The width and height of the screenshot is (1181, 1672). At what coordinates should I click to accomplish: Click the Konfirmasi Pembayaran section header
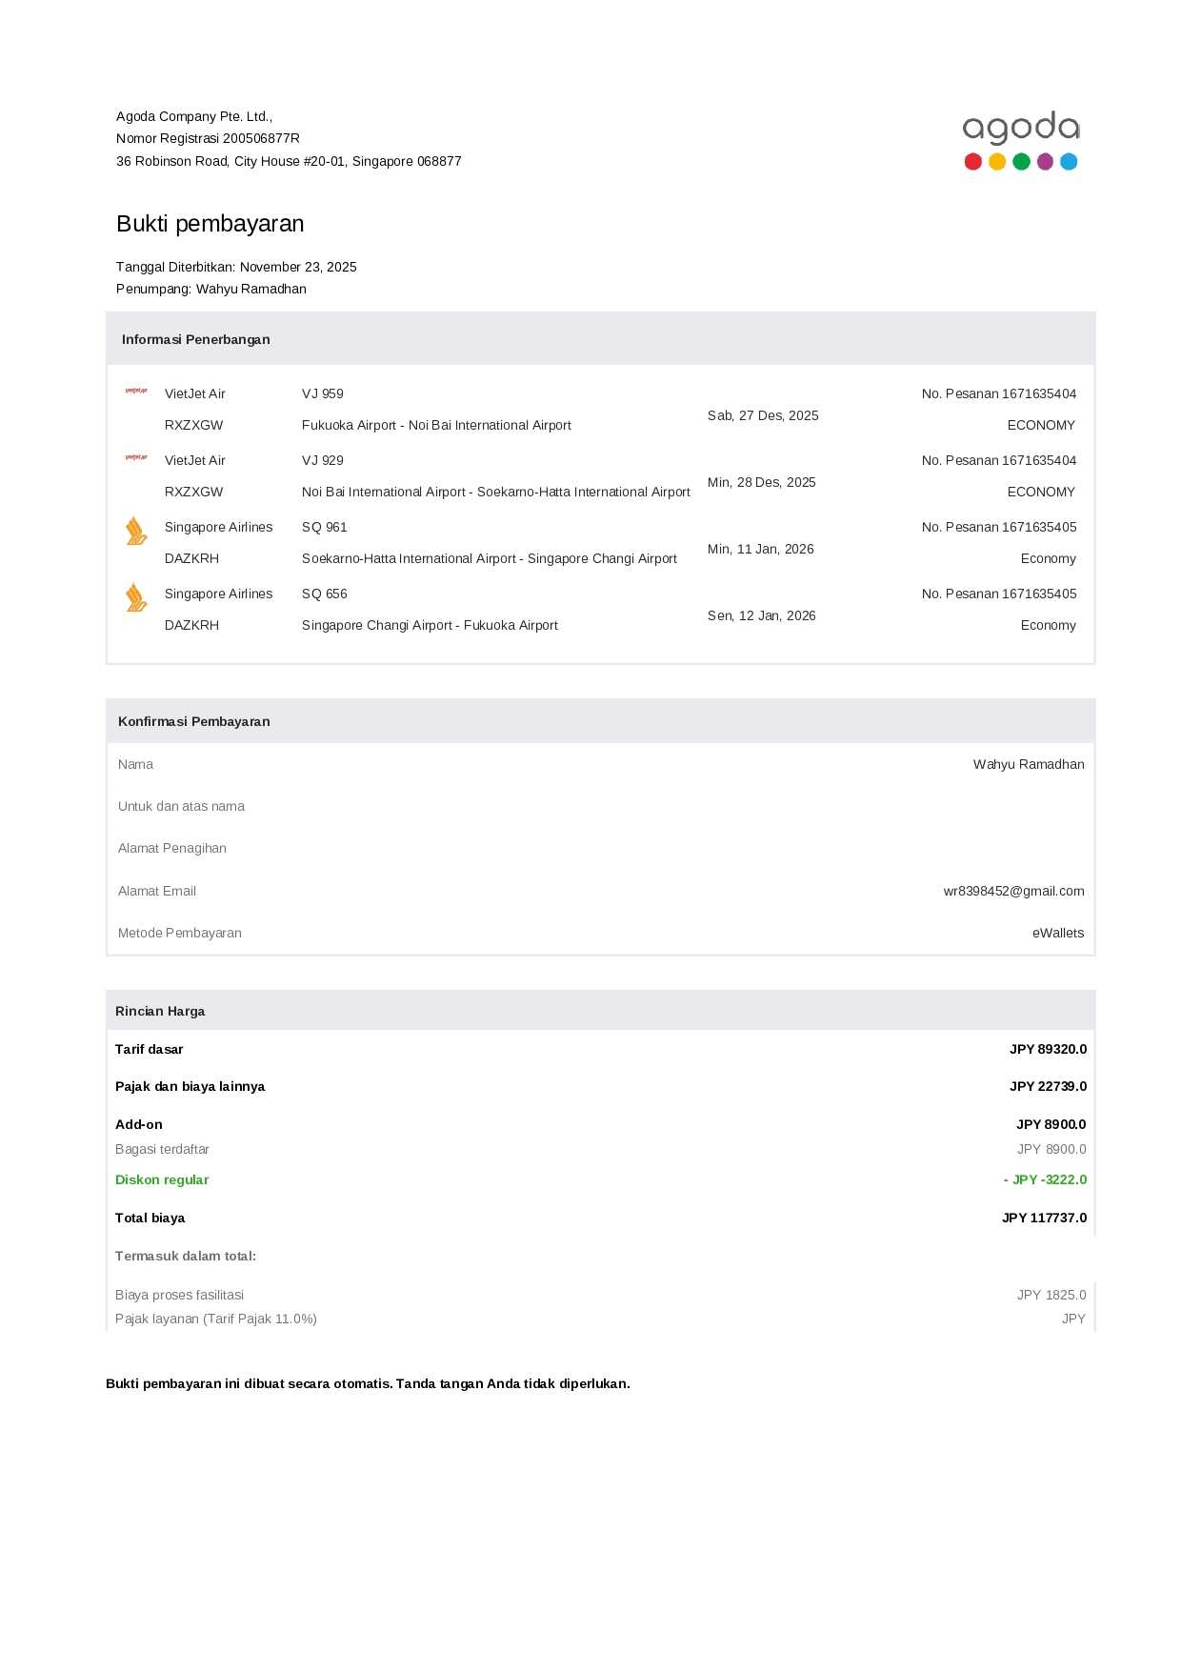[193, 721]
